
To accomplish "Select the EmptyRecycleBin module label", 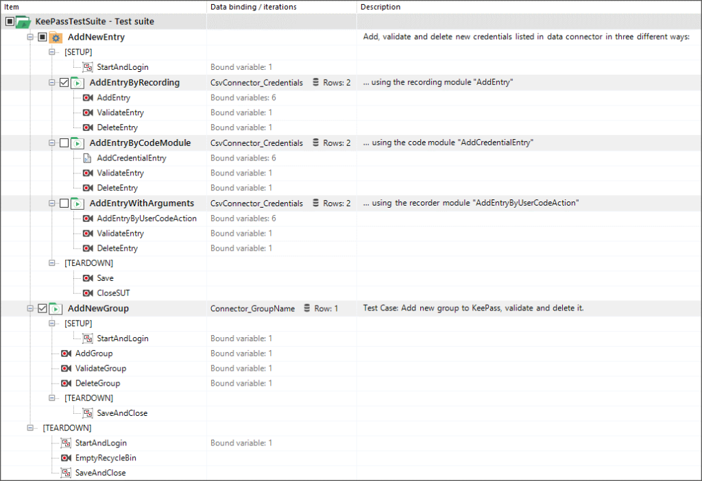I will [x=106, y=458].
